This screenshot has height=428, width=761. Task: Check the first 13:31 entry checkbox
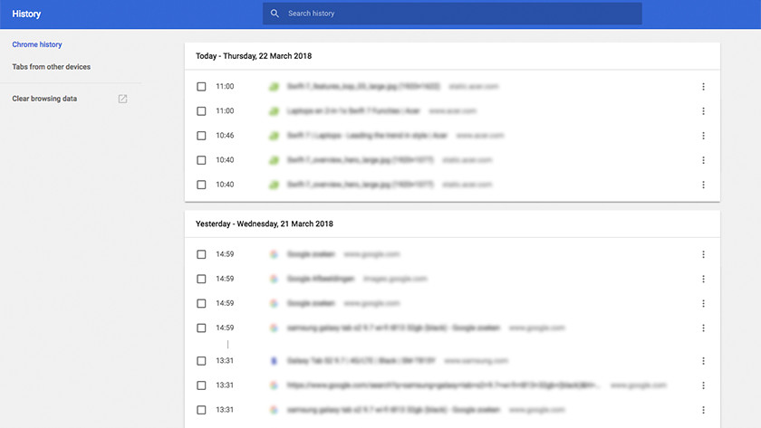point(201,361)
